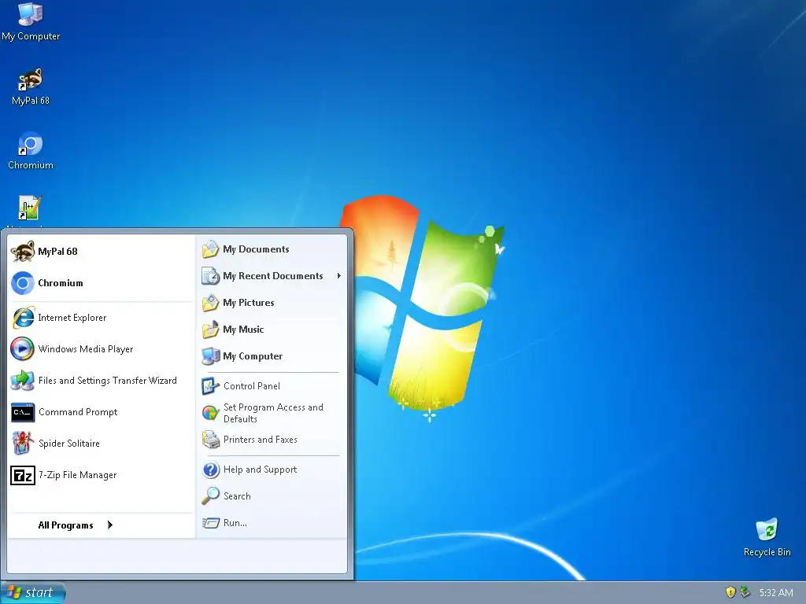806x604 pixels.
Task: Click Run... label text
Action: 235,523
